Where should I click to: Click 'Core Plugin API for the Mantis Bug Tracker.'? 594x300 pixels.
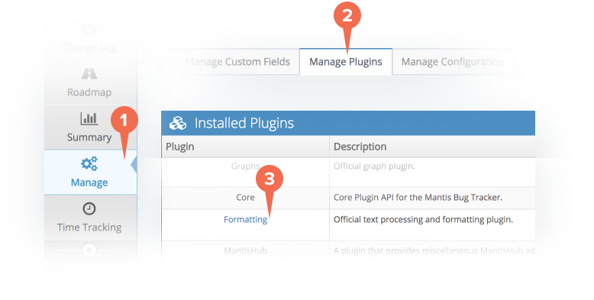[418, 198]
